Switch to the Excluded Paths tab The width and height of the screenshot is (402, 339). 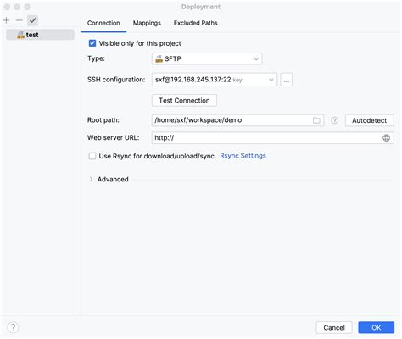click(x=195, y=23)
